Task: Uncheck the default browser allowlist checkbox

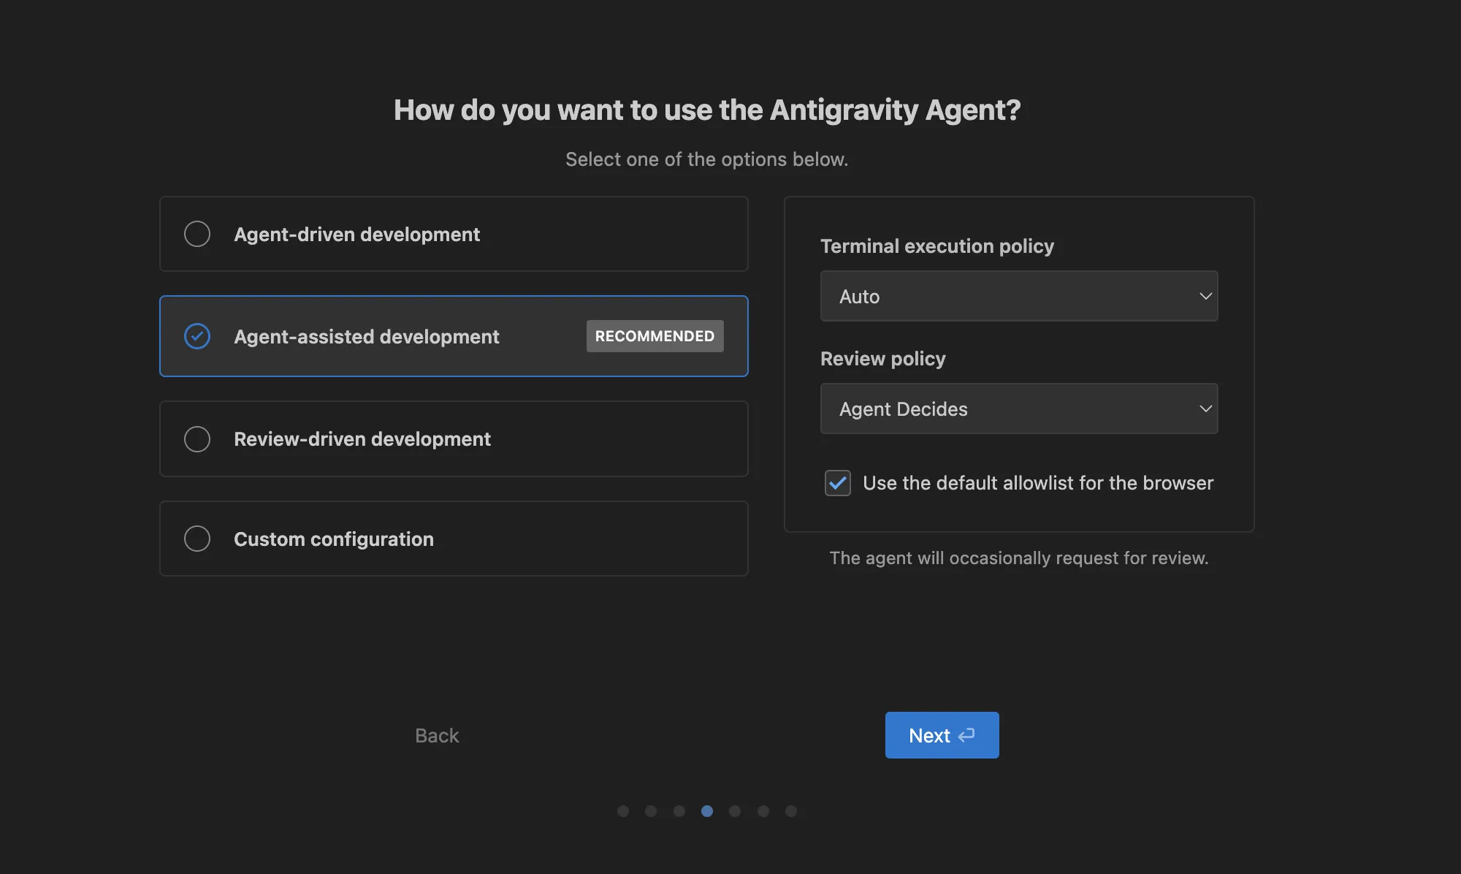Action: tap(838, 483)
